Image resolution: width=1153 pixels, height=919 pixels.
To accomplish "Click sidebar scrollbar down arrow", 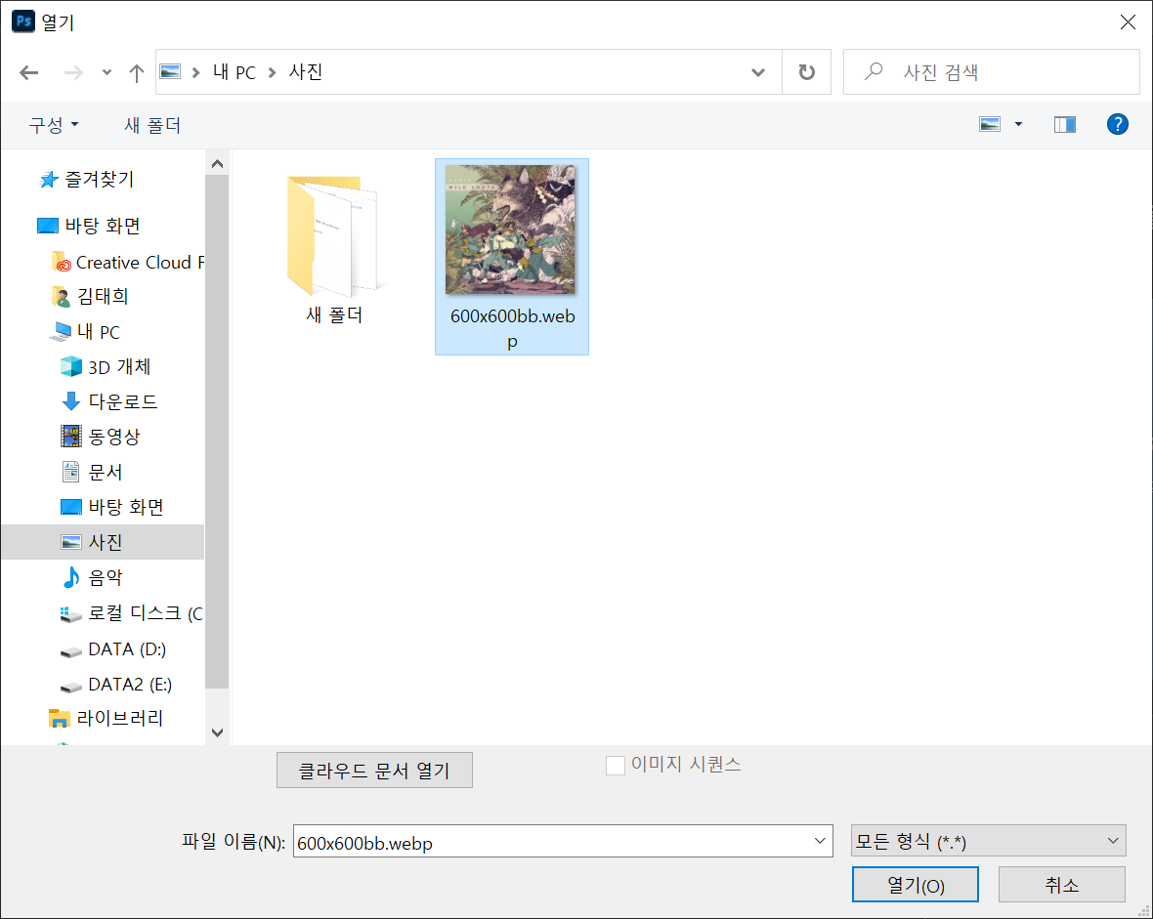I will coord(217,733).
